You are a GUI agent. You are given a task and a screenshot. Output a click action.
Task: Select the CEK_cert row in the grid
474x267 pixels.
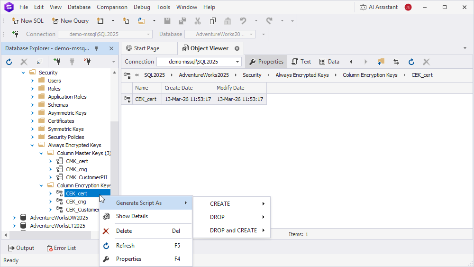(194, 99)
